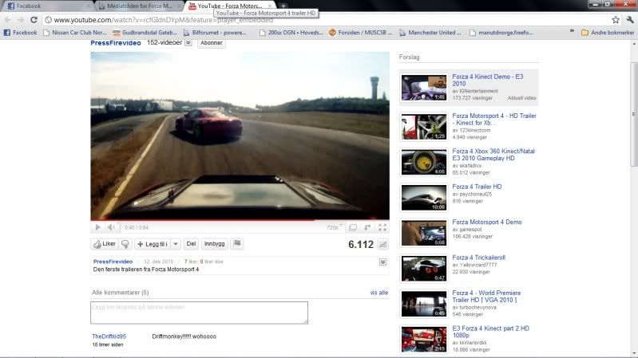Go forward with the browser forward arrow
The image size is (638, 358).
coord(21,20)
